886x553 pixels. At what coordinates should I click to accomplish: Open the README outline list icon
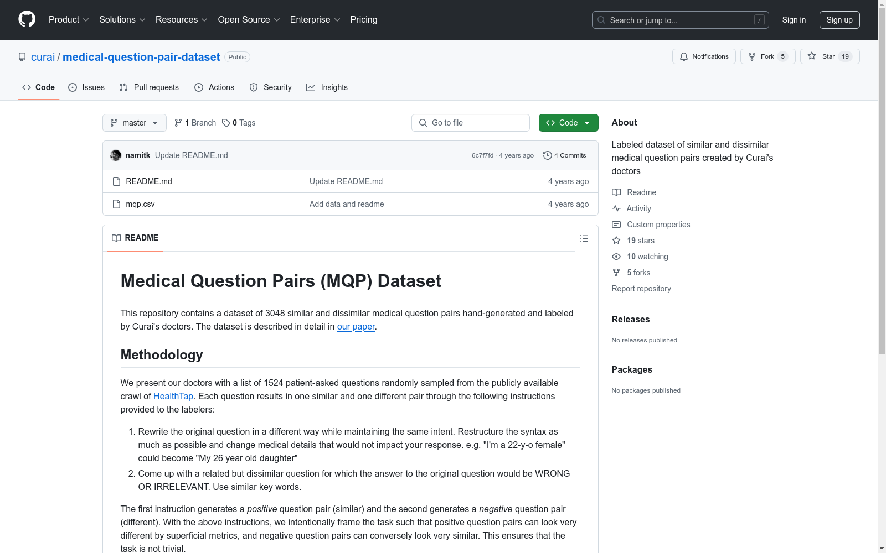tap(584, 238)
